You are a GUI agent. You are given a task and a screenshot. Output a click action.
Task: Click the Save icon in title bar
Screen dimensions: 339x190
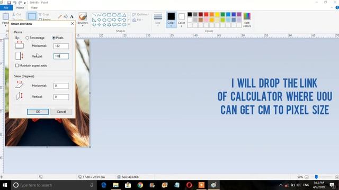tap(9, 3)
